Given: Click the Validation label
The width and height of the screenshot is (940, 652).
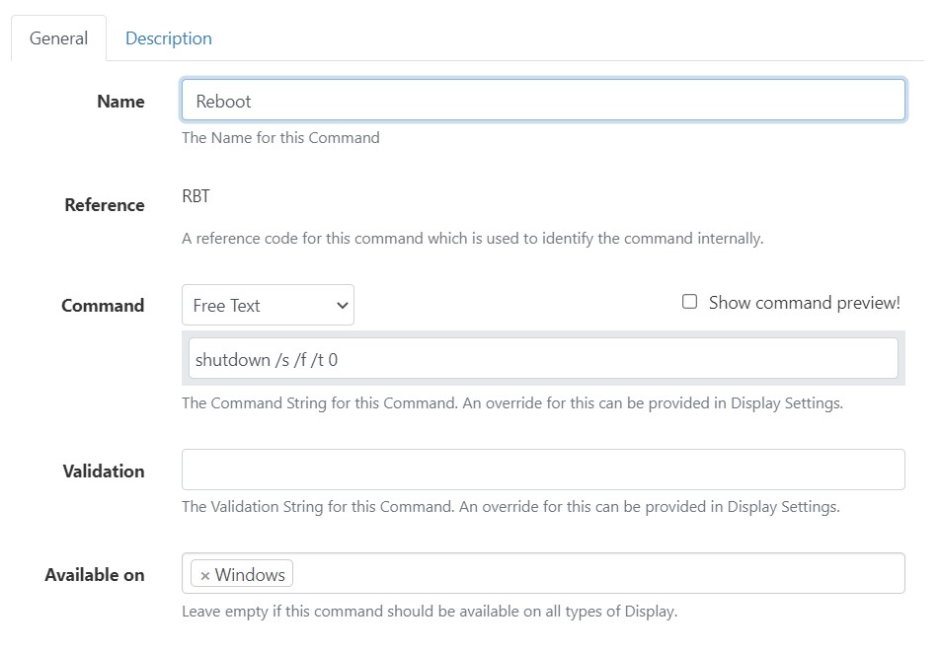Looking at the screenshot, I should [x=104, y=471].
